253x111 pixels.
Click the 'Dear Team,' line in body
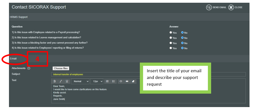tap(59, 86)
